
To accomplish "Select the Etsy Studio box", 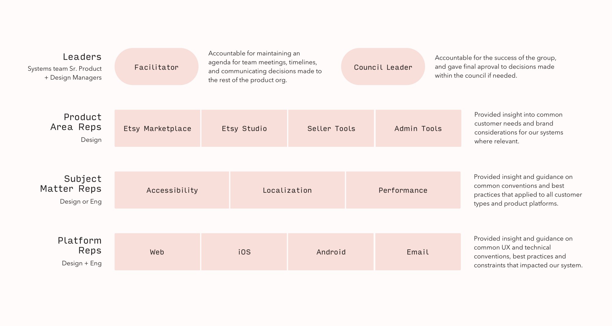I will coord(244,128).
